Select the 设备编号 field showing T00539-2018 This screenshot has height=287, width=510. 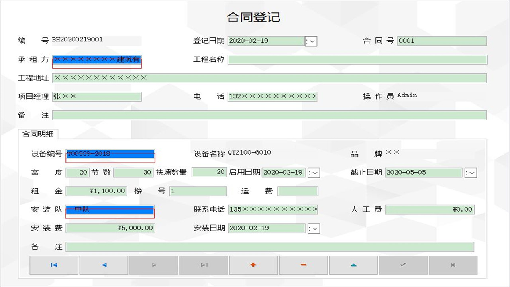pos(110,154)
